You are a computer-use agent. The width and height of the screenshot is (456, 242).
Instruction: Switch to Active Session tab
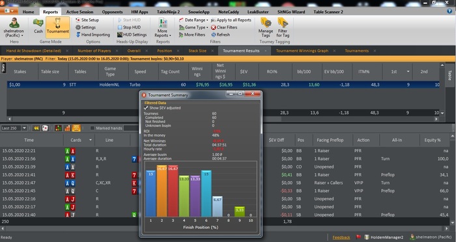[79, 12]
